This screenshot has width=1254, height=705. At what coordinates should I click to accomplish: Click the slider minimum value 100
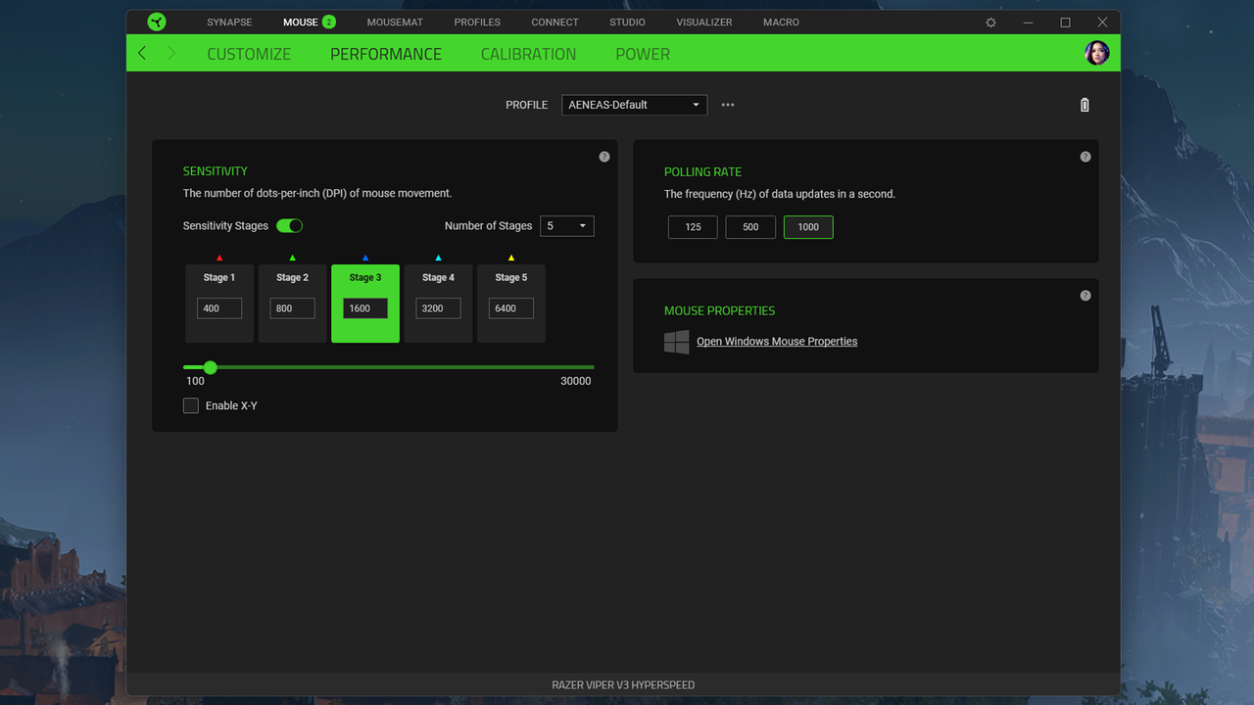[x=195, y=381]
